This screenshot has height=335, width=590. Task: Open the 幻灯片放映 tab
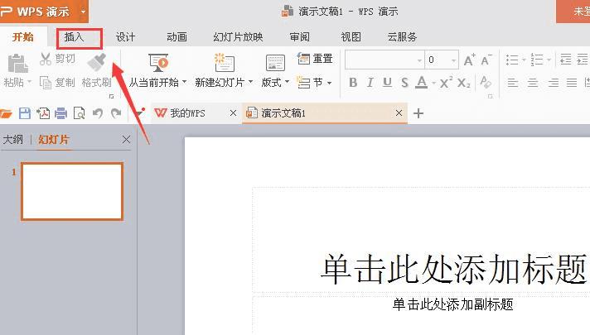[x=238, y=37]
